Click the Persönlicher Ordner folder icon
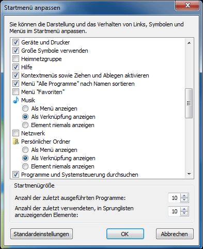203x249 pixels. (15, 142)
